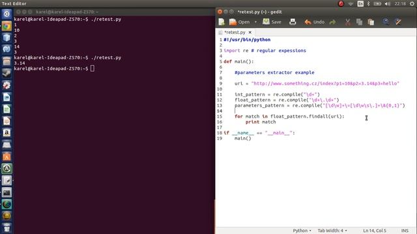The width and height of the screenshot is (417, 234).
Task: Switch to gedit via launcher icon
Action: coord(7,181)
